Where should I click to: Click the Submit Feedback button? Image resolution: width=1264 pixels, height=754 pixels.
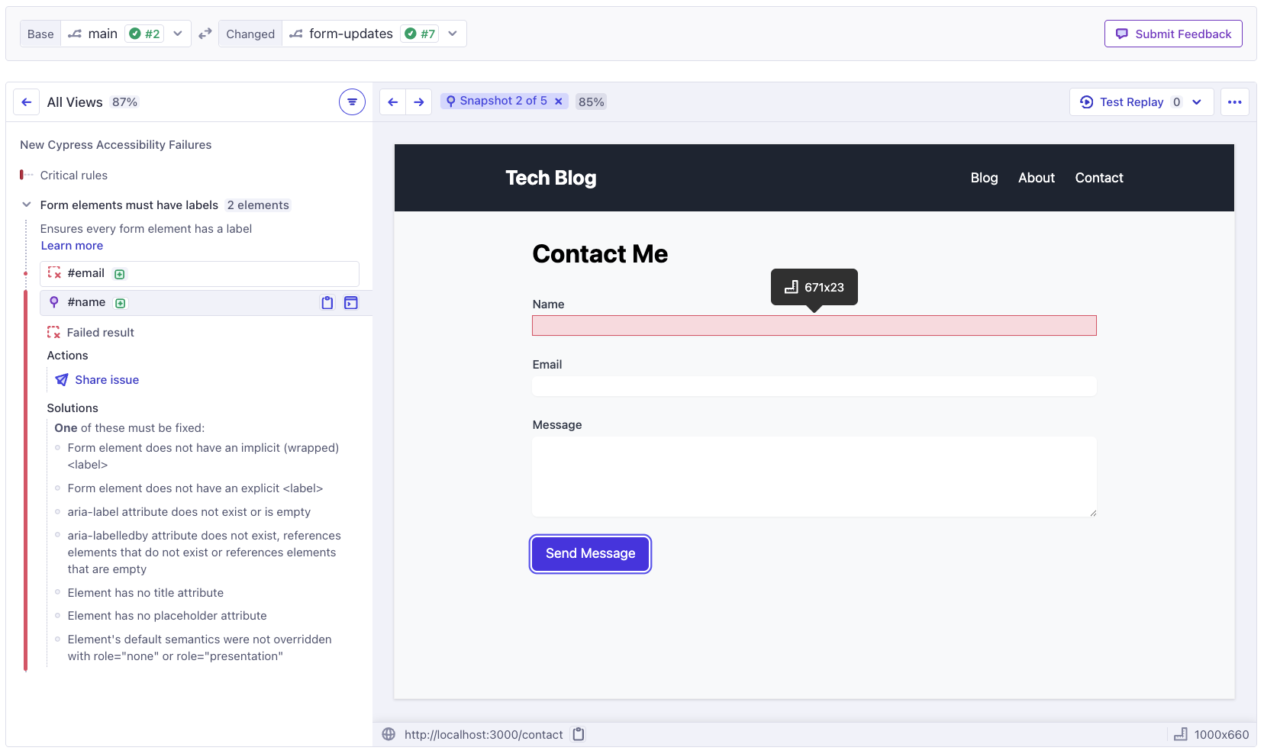[1173, 34]
